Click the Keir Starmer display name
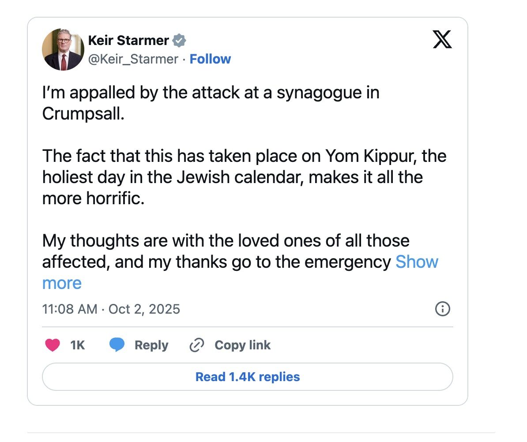 (128, 41)
